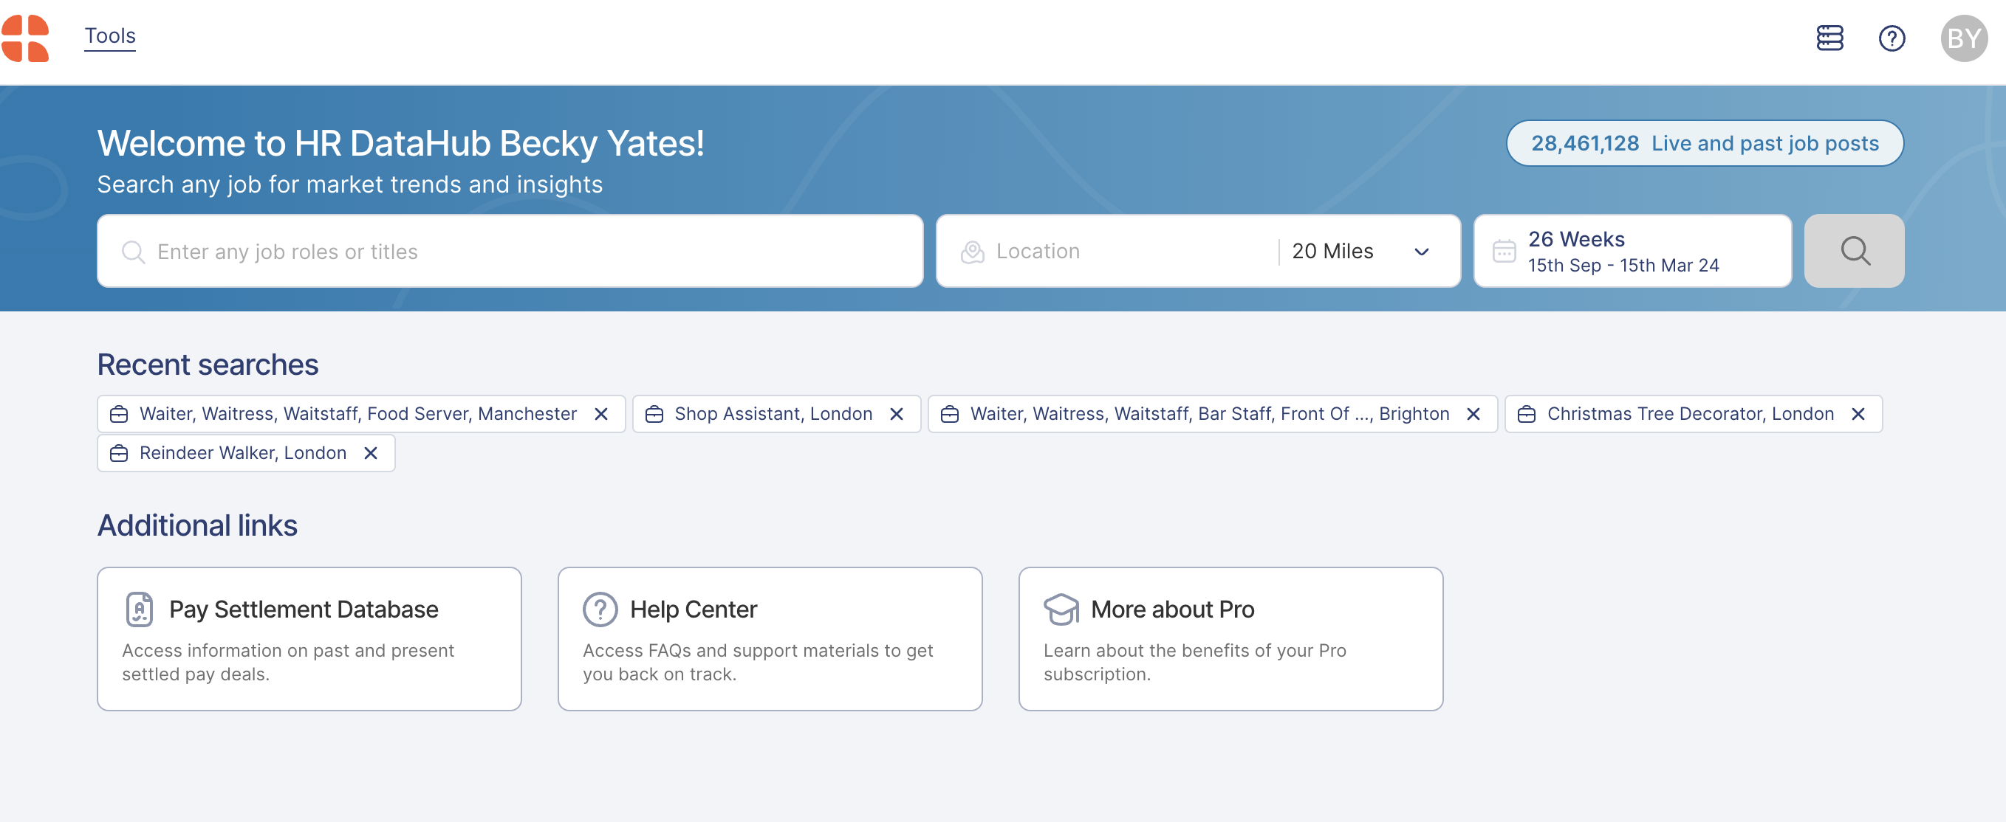Screen dimensions: 2006x822
Task: Open the Help Center link card
Action: tap(770, 638)
